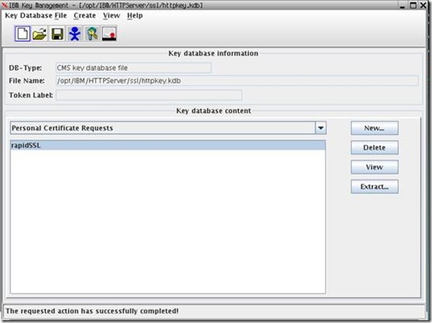
Task: Click the new key database file icon
Action: [22, 34]
